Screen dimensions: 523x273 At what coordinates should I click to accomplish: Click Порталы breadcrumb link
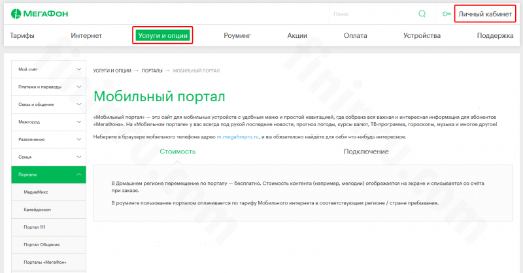coord(152,71)
